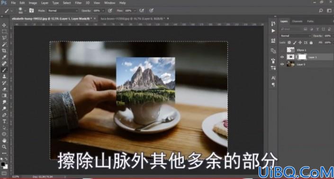Image resolution: width=334 pixels, height=179 pixels.
Task: Toggle lock all on layer
Action: coord(311,43)
